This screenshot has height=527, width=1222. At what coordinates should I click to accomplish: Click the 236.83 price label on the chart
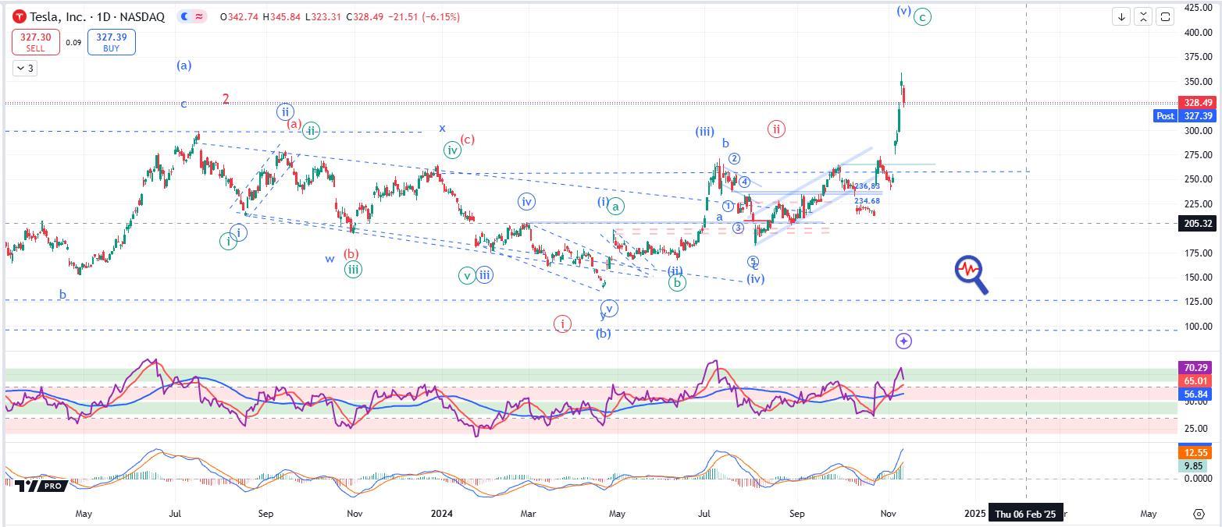[x=868, y=186]
